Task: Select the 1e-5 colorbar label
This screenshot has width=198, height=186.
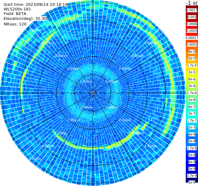Action: pyautogui.click(x=192, y=72)
